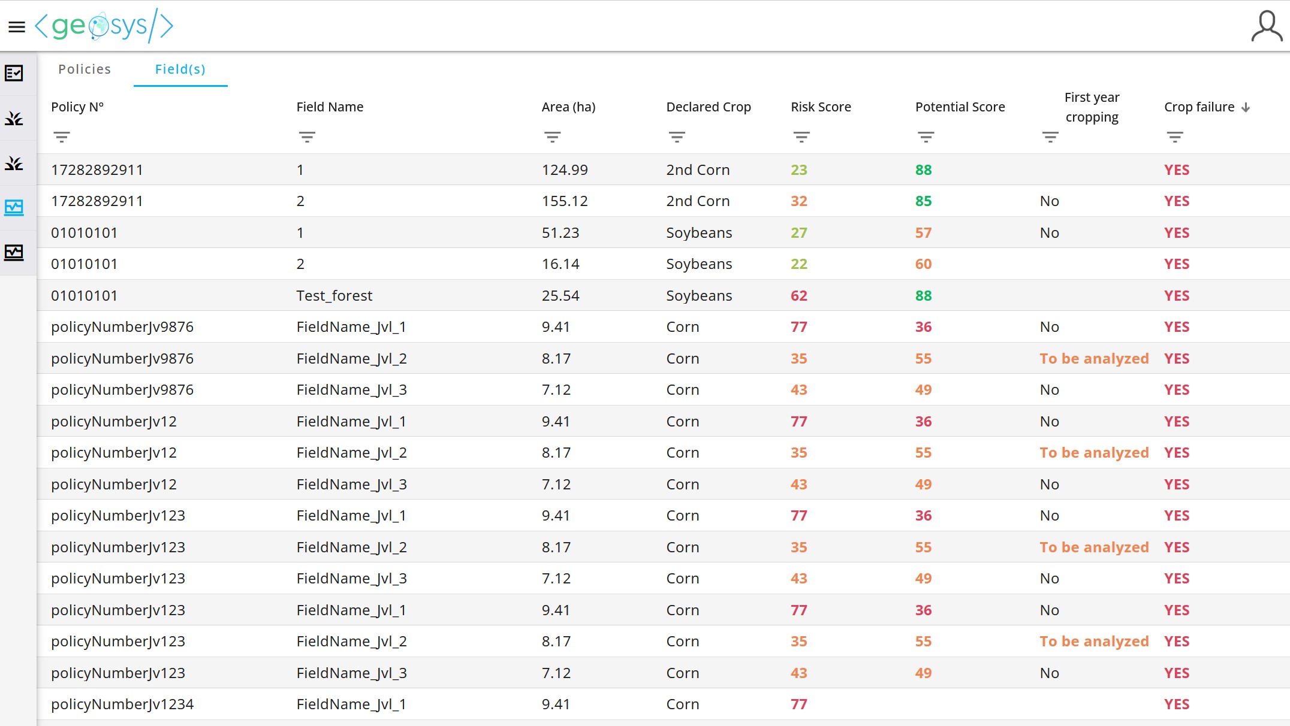The height and width of the screenshot is (726, 1290).
Task: Sort by Area (ha) header
Action: click(568, 107)
